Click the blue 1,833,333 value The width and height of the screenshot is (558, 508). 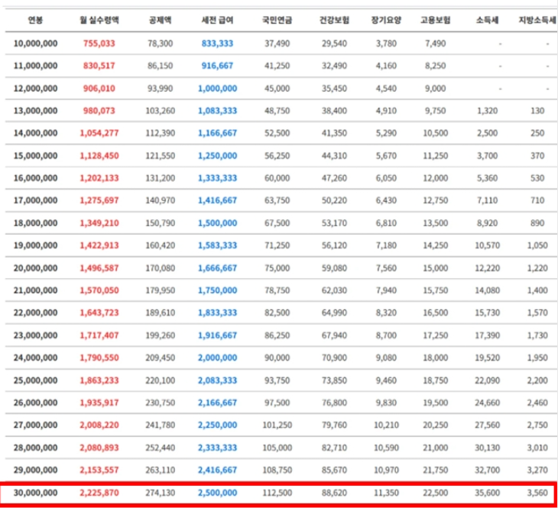pos(217,312)
